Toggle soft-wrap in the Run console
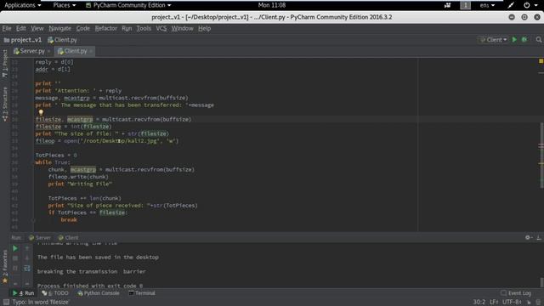This screenshot has width=544, height=306. (x=27, y=268)
